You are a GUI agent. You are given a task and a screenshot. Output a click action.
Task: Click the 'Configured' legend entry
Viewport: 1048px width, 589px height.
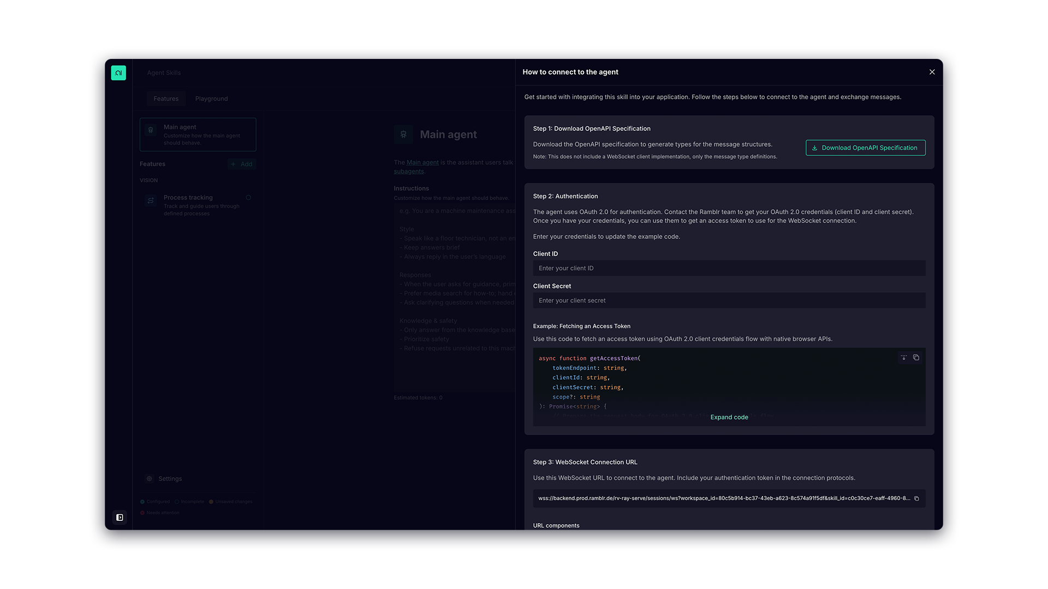155,502
